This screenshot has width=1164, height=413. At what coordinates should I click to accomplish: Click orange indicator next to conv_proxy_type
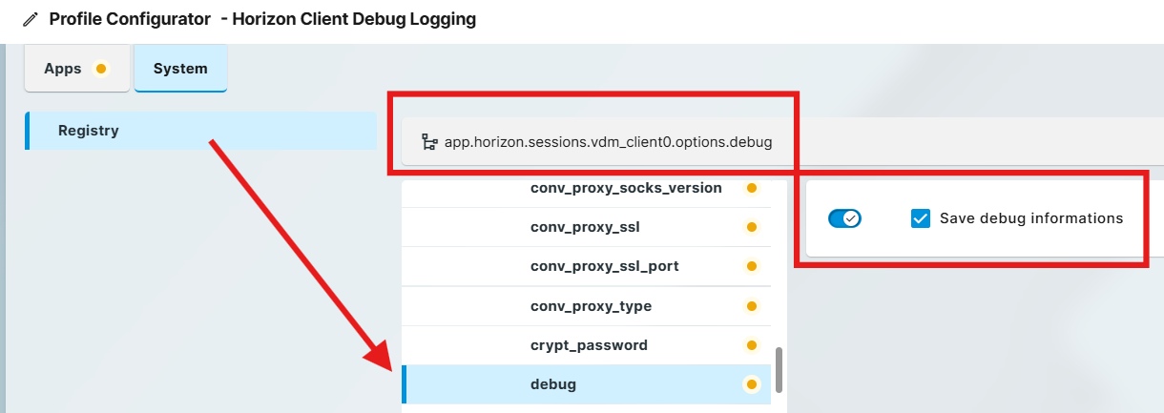[x=751, y=306]
